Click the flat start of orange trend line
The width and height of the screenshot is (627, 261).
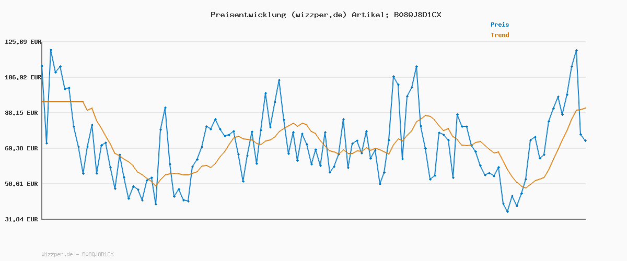(63, 102)
